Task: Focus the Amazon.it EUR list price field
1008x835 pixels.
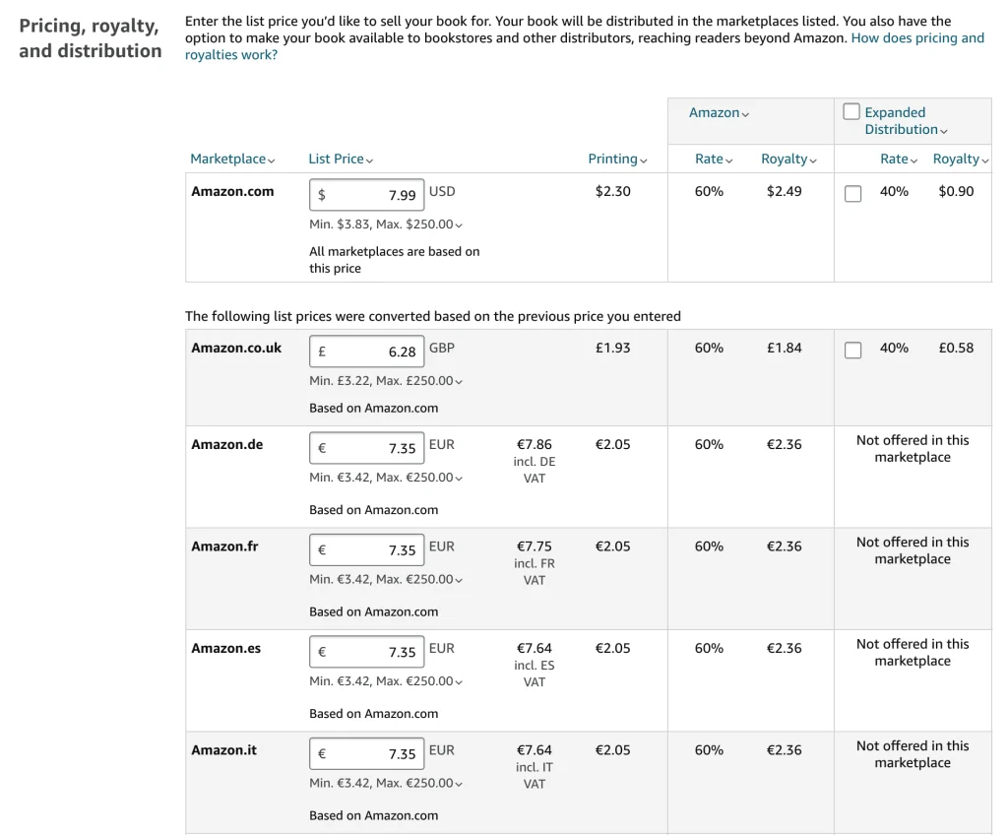Action: (x=366, y=753)
